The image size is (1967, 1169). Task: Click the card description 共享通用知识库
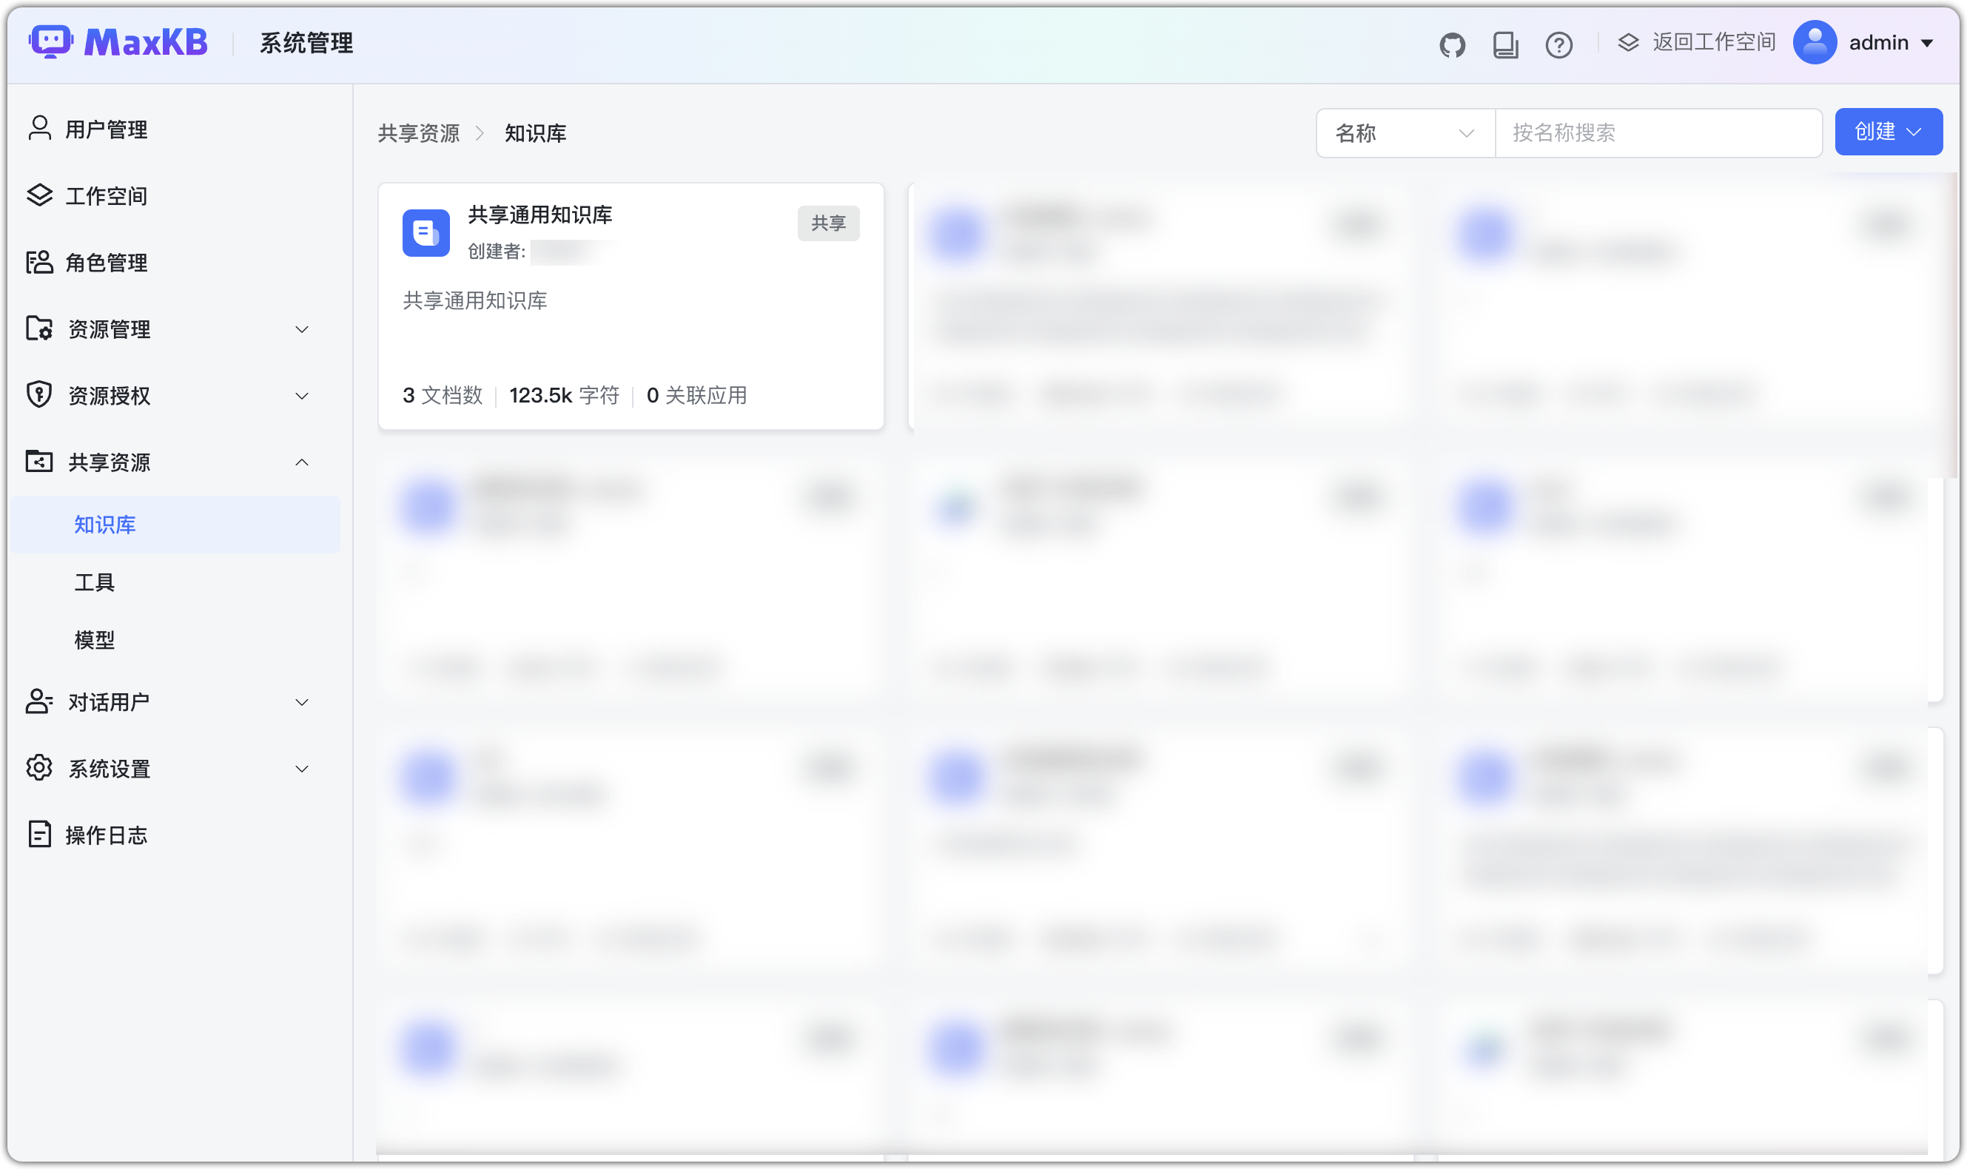[x=475, y=300]
